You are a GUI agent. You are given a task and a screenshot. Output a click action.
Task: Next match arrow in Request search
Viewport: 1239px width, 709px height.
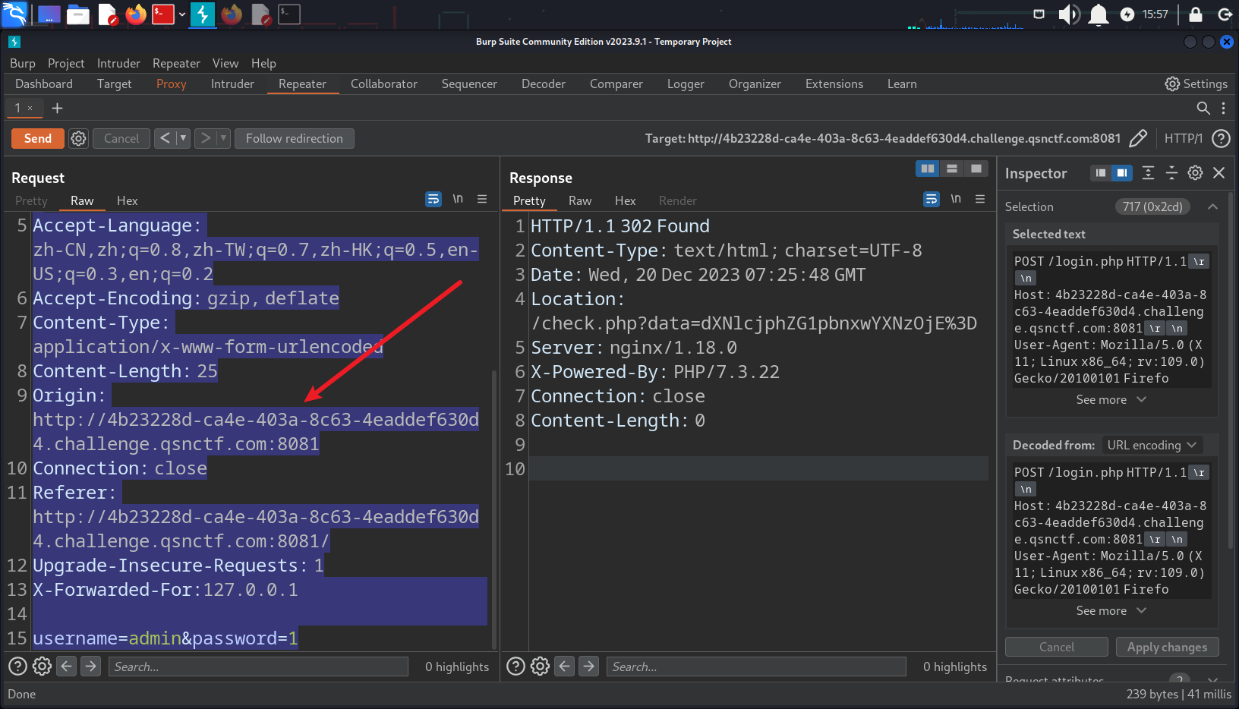pyautogui.click(x=91, y=666)
